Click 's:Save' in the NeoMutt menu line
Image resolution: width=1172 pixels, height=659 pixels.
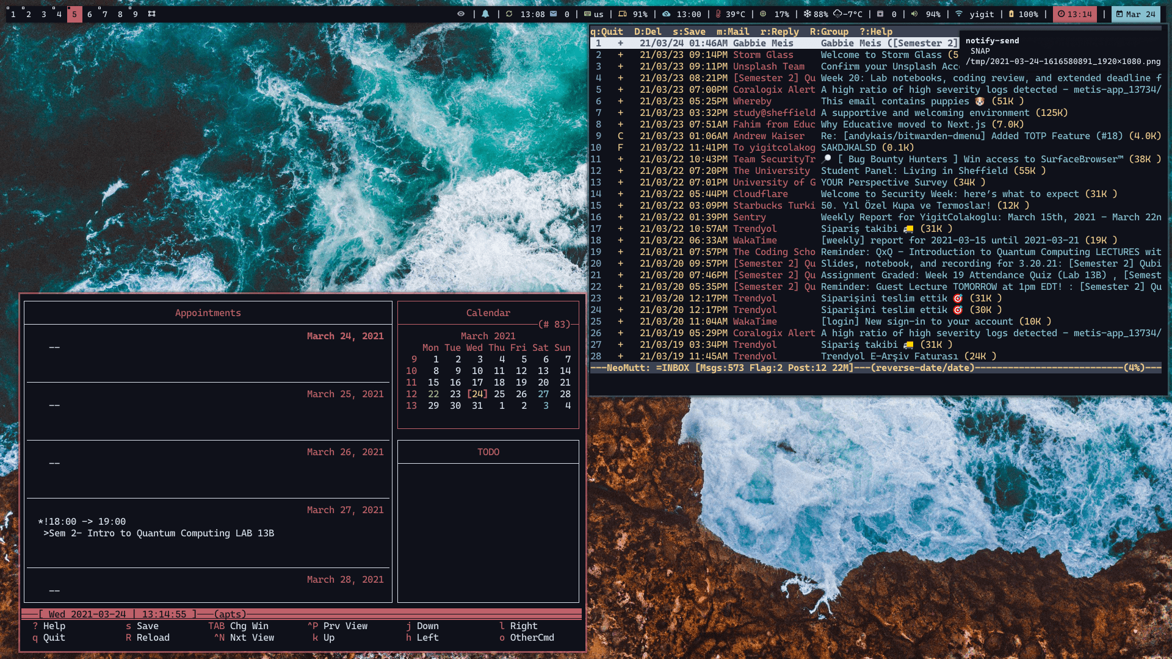click(689, 32)
